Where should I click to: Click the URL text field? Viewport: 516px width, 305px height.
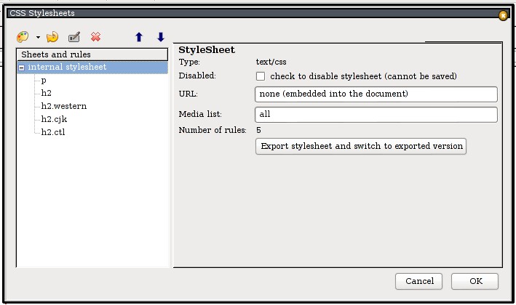[x=376, y=94]
